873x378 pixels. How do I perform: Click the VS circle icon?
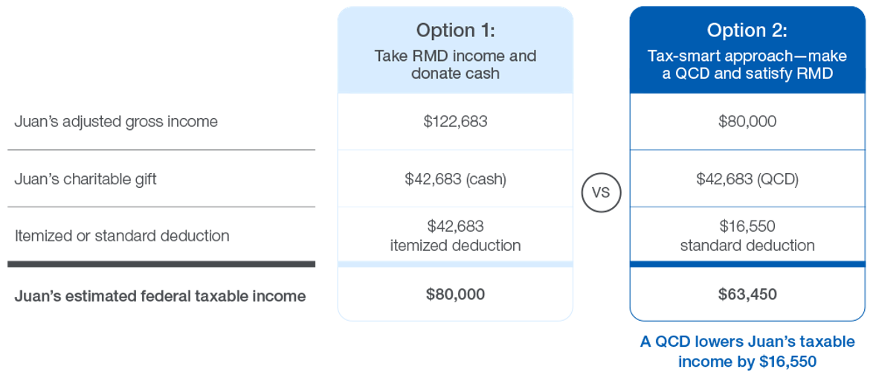(601, 193)
